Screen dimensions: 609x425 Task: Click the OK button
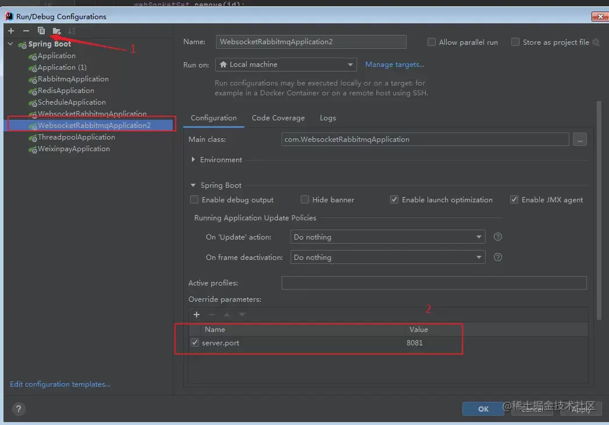[x=483, y=409]
